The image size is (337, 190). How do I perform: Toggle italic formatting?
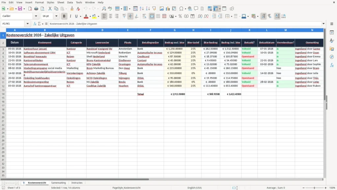70,16
